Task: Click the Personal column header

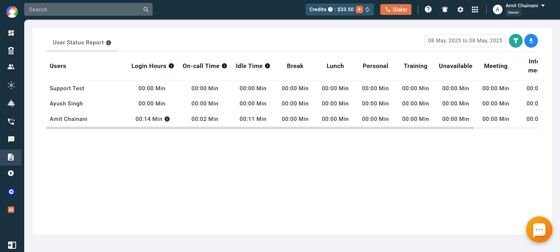Action: 375,66
